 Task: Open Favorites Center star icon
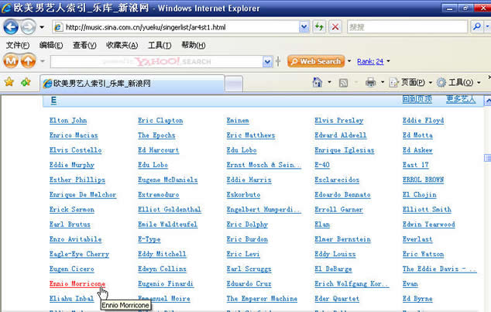9,82
